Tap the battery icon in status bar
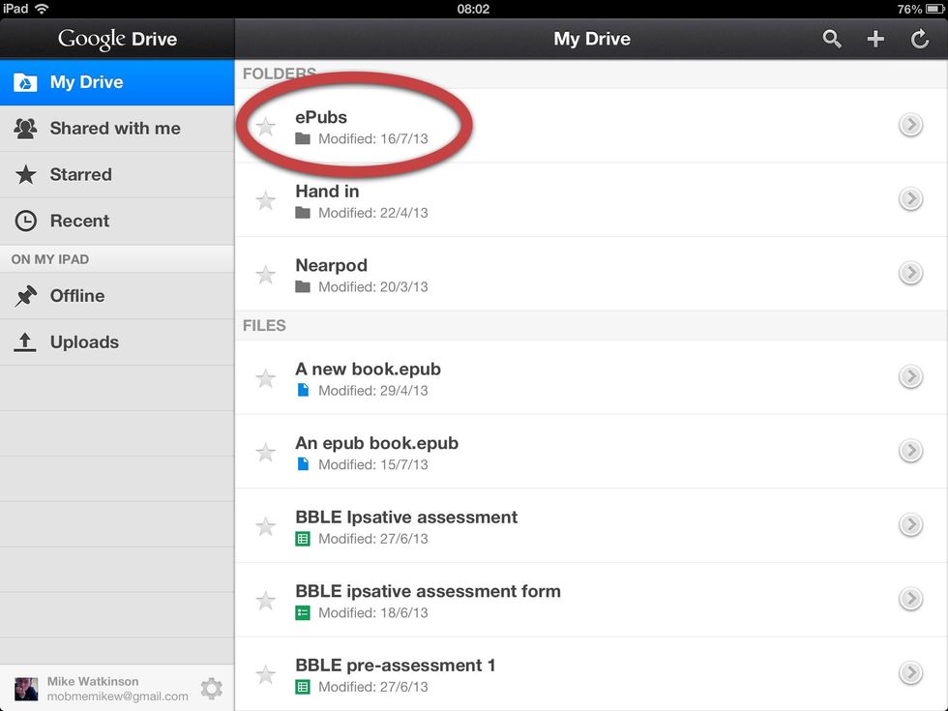The image size is (948, 711). (x=934, y=9)
